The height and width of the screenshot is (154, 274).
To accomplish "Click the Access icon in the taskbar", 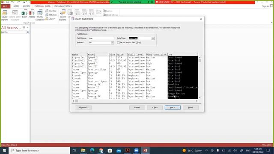I will pos(146,150).
